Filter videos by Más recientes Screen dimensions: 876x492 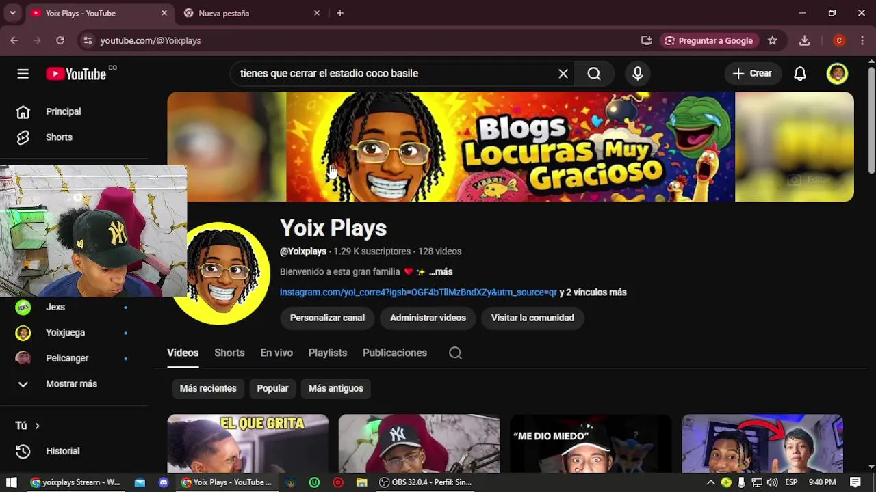coord(208,388)
